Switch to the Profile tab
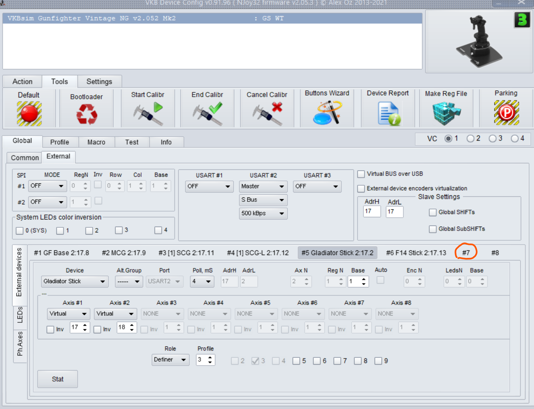Image resolution: width=534 pixels, height=409 pixels. click(x=60, y=142)
